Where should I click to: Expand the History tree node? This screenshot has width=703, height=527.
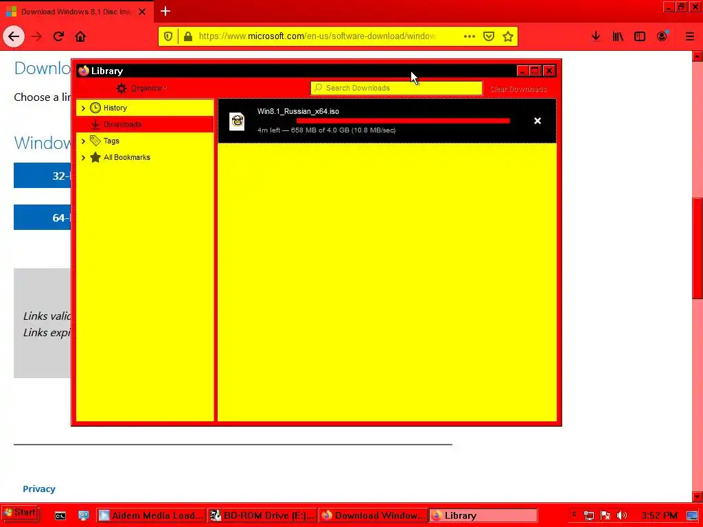coord(83,108)
